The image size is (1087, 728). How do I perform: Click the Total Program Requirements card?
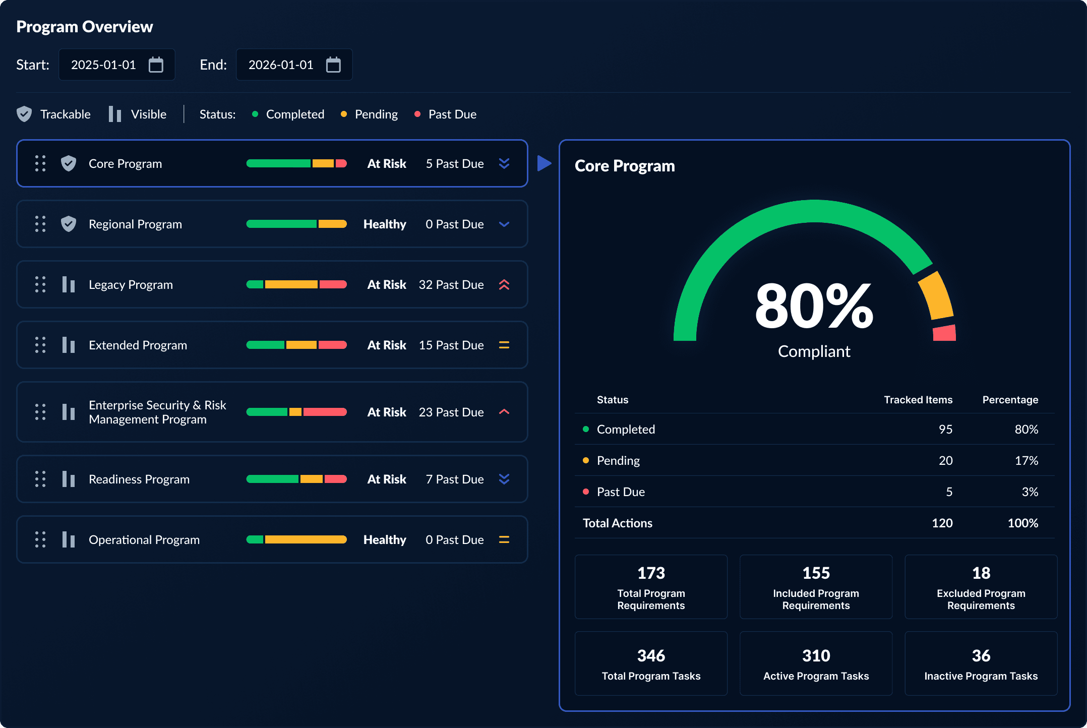[x=651, y=587]
